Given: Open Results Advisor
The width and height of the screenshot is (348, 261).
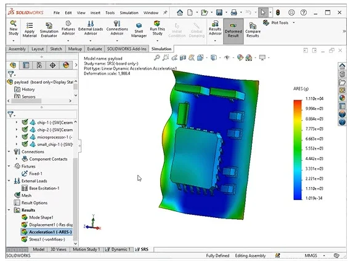Looking at the screenshot, I should [x=215, y=28].
